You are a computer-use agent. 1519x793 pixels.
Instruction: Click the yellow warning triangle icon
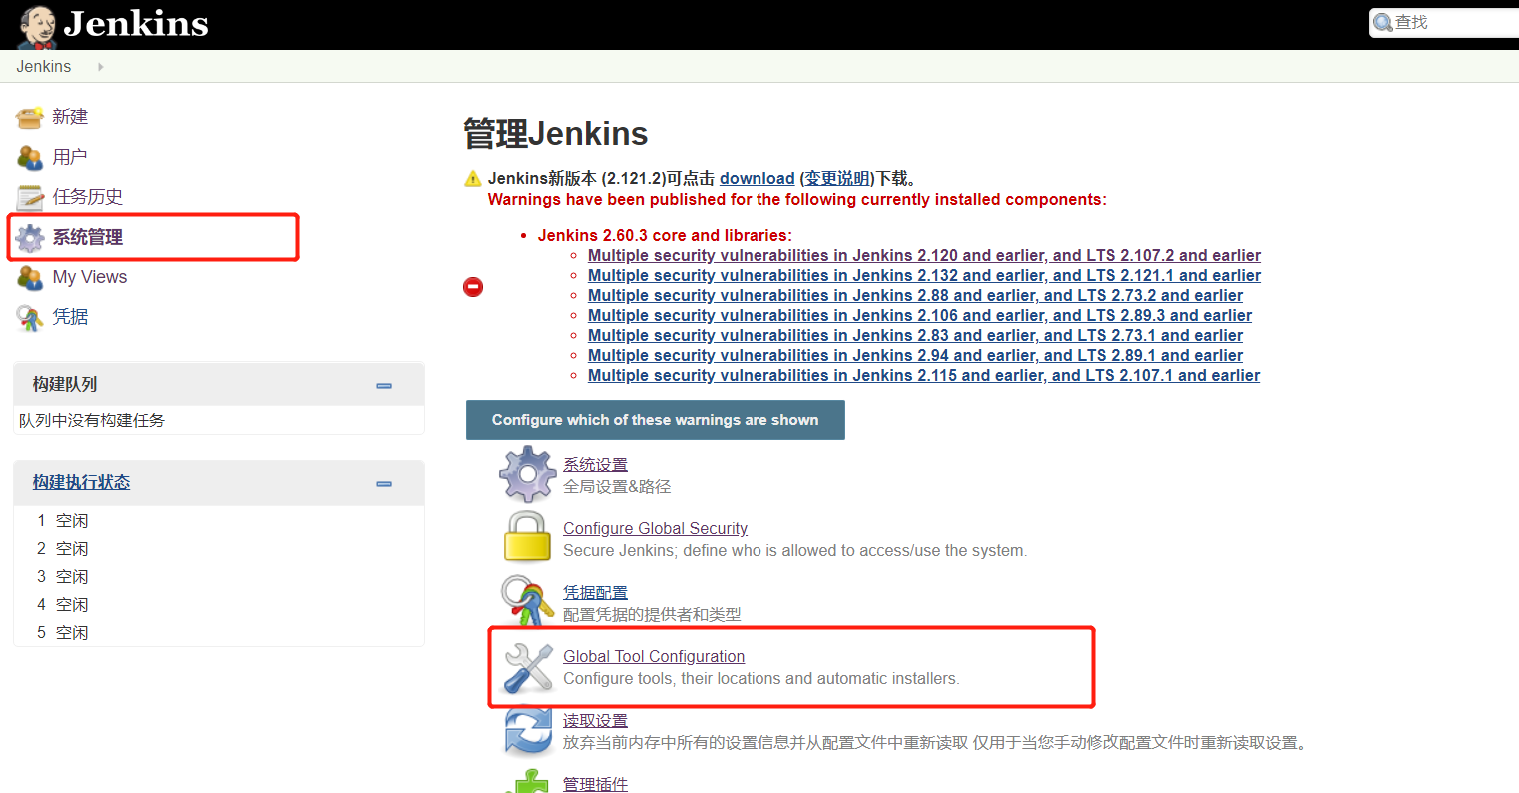[473, 179]
